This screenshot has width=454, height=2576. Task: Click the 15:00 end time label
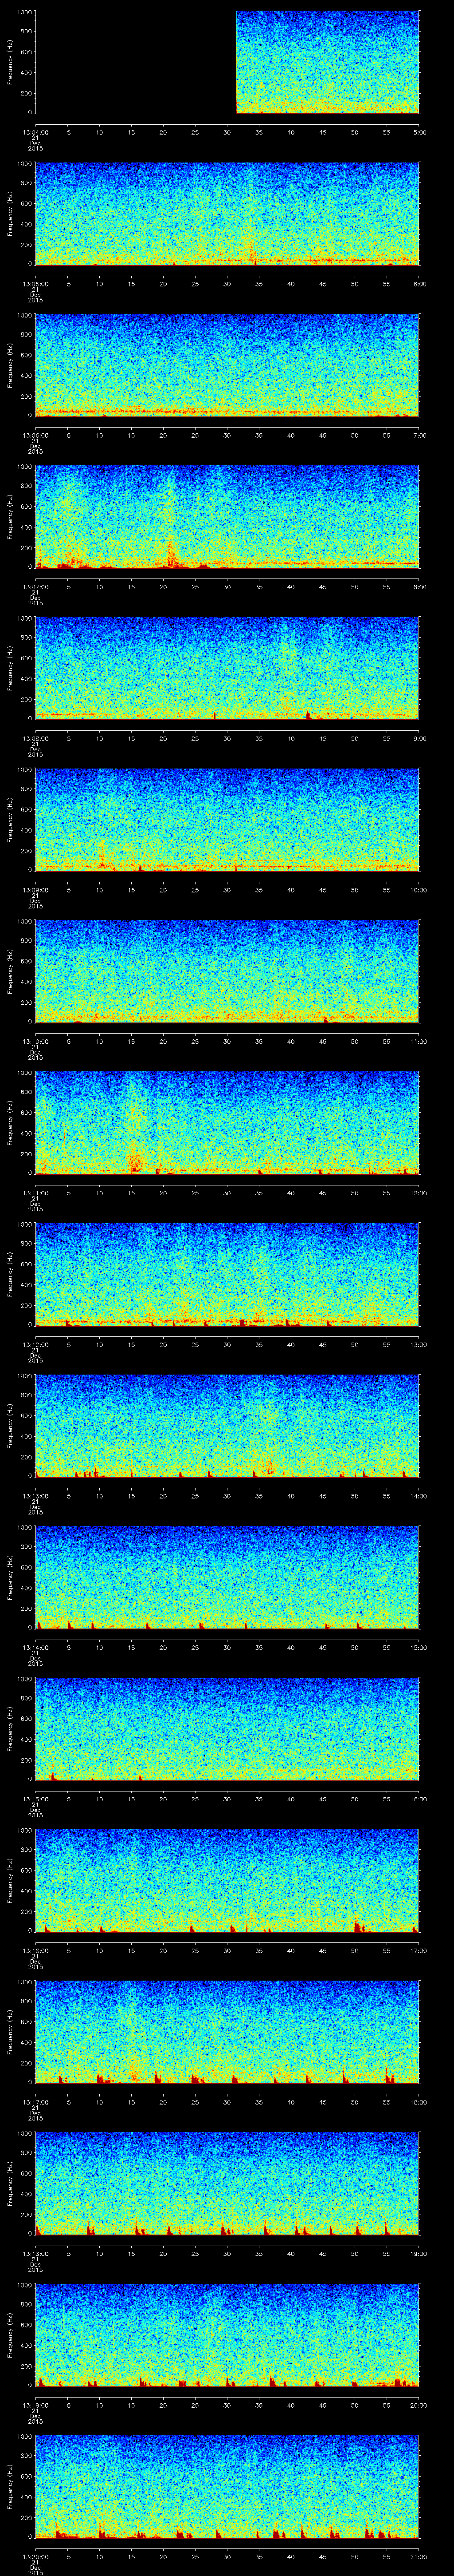(x=419, y=1647)
